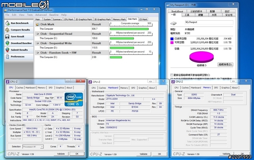Open the Graphics tab in the middle CPU-Z window
254x160 pixels.
click(142, 88)
